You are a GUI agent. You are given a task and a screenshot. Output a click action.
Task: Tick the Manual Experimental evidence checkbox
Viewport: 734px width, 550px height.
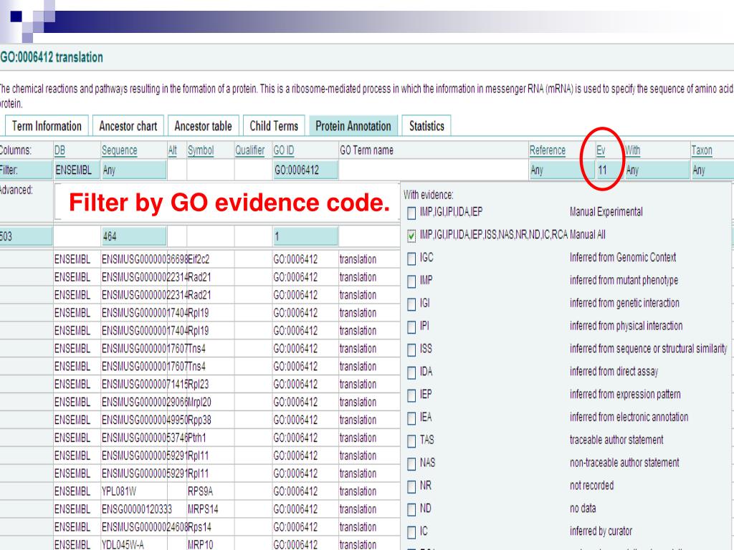pyautogui.click(x=411, y=213)
